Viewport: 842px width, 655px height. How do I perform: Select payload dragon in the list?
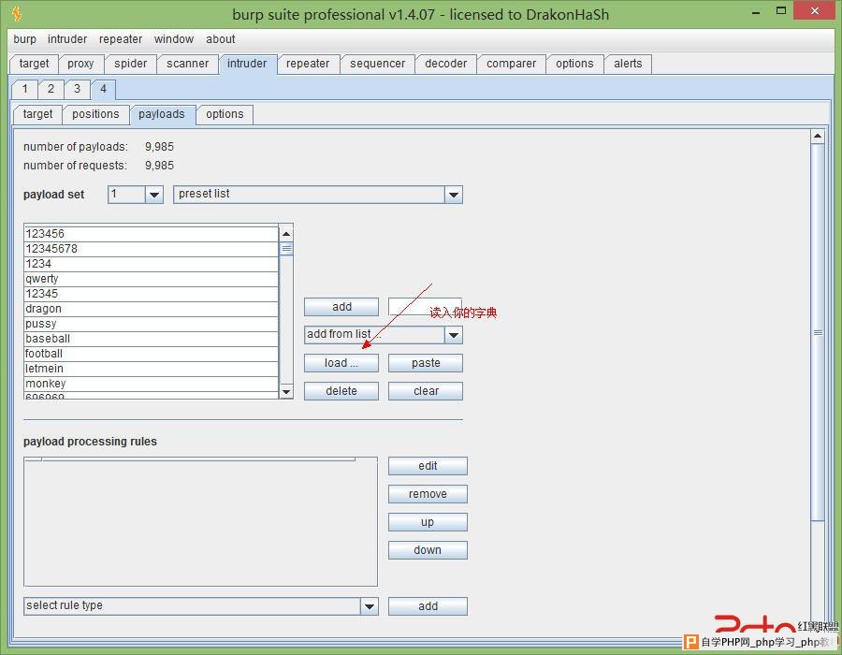[x=152, y=309]
